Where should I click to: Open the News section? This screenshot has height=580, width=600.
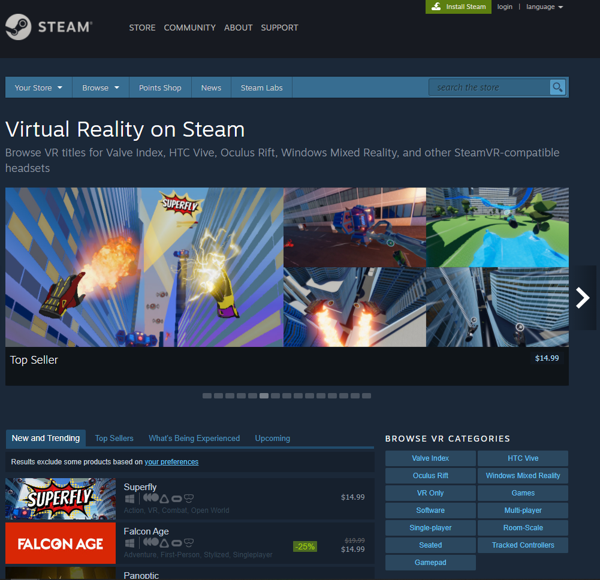[x=211, y=87]
